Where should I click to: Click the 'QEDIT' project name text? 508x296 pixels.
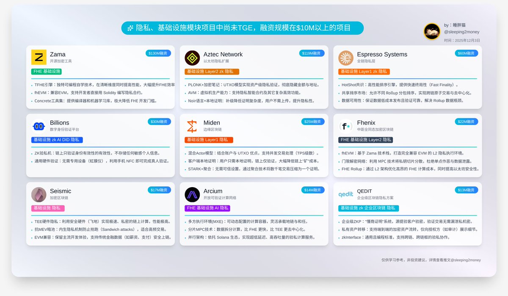[365, 191]
